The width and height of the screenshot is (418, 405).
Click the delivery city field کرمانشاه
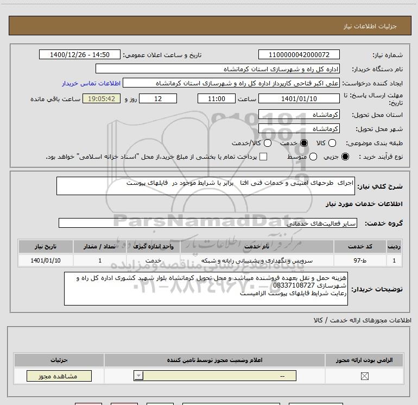click(299, 129)
